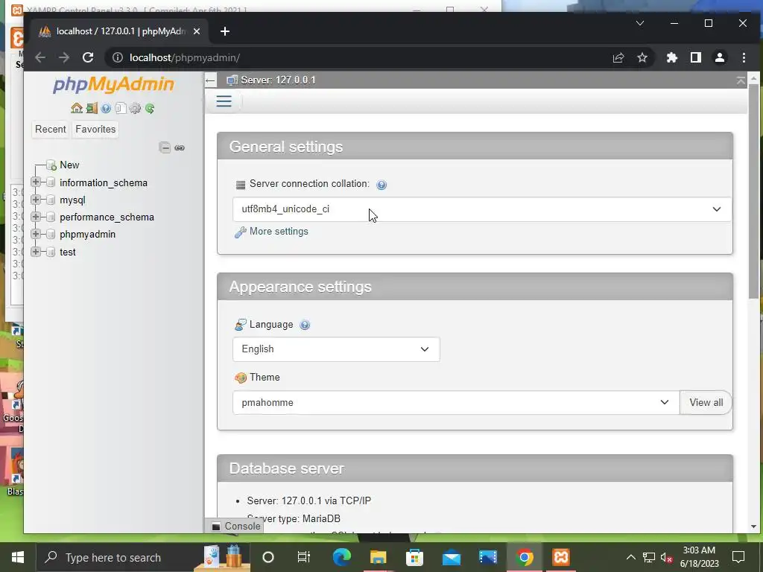Open Microsoft Edge from taskbar
The image size is (763, 572).
[341, 557]
